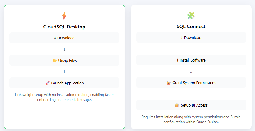Click the down-arrow icon beside Install Software
This screenshot has width=255, height=131.
point(178,60)
